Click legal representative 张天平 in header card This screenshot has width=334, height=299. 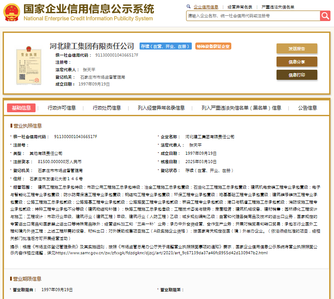tap(89, 70)
